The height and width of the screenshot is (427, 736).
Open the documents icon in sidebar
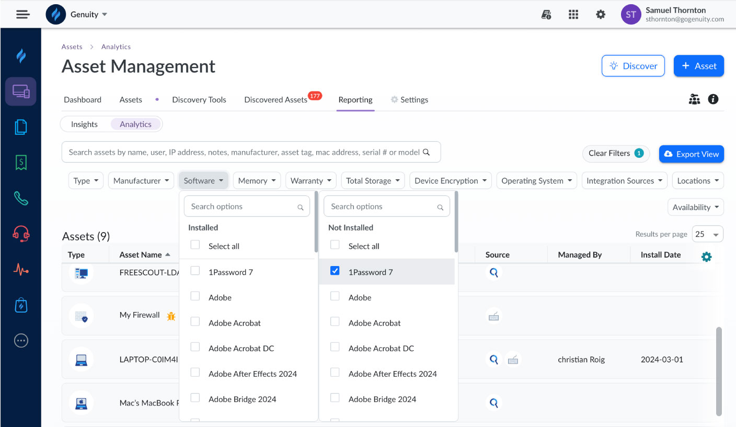click(21, 127)
